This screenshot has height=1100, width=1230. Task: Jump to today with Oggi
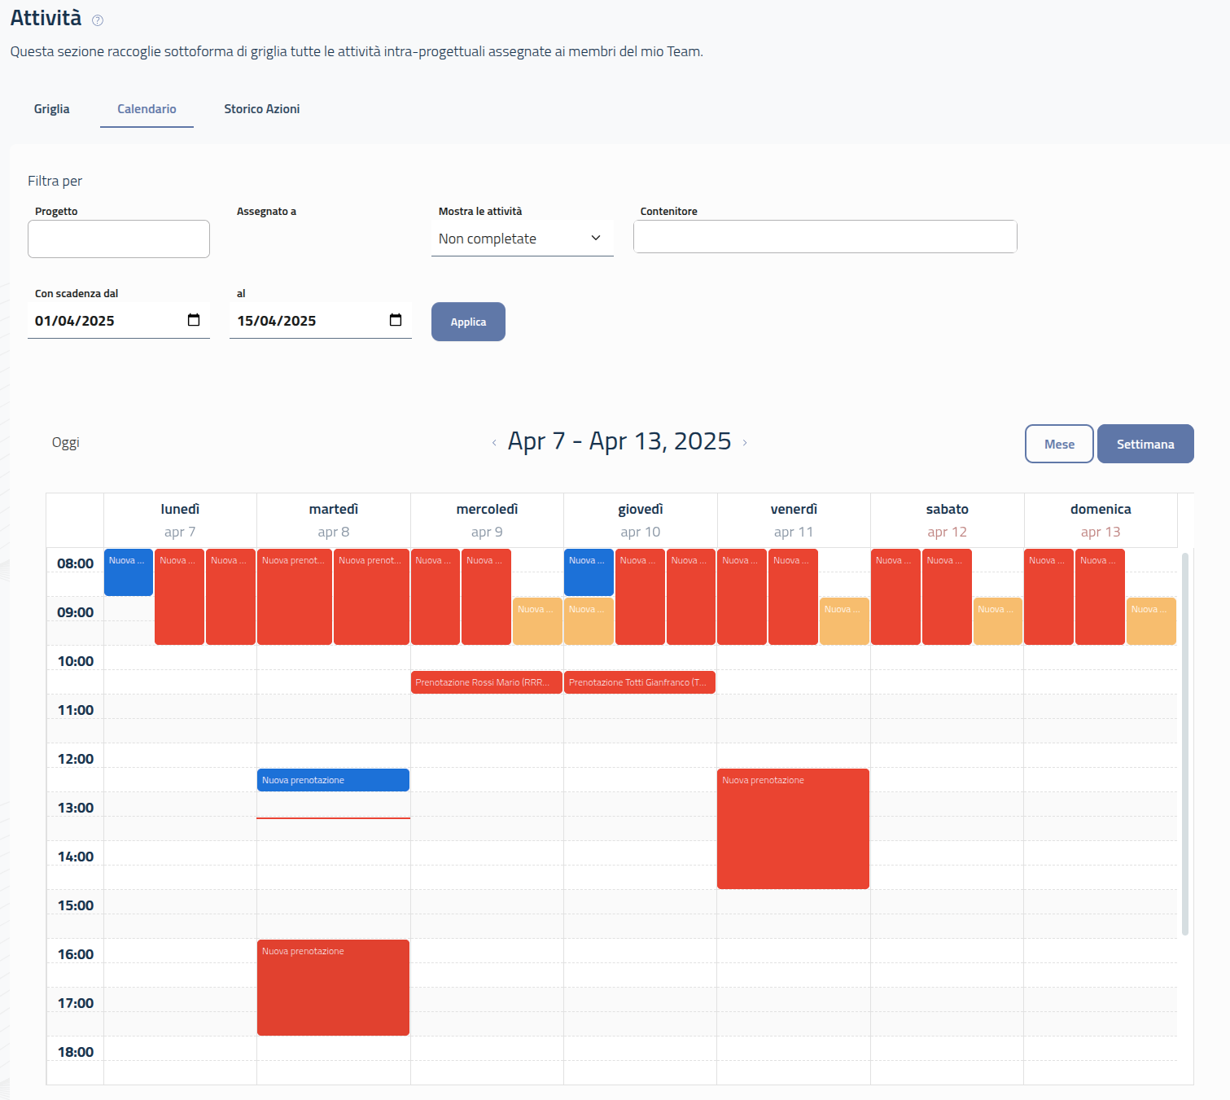66,443
